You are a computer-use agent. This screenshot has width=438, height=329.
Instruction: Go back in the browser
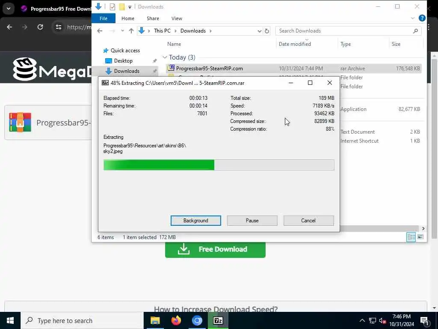(x=9, y=27)
